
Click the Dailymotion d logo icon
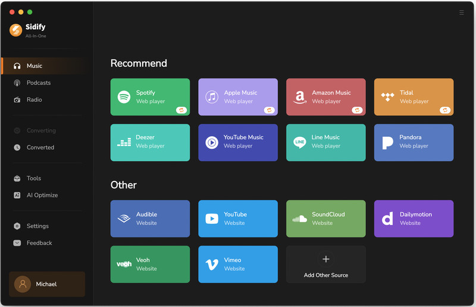(387, 218)
